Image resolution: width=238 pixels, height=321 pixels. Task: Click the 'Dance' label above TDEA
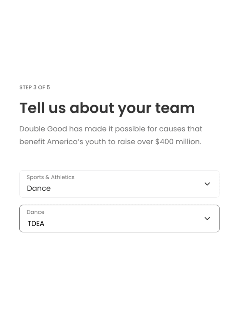coord(35,212)
